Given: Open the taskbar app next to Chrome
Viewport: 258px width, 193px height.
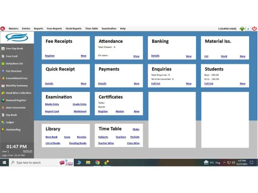Looking at the screenshot, I should click(x=106, y=163).
